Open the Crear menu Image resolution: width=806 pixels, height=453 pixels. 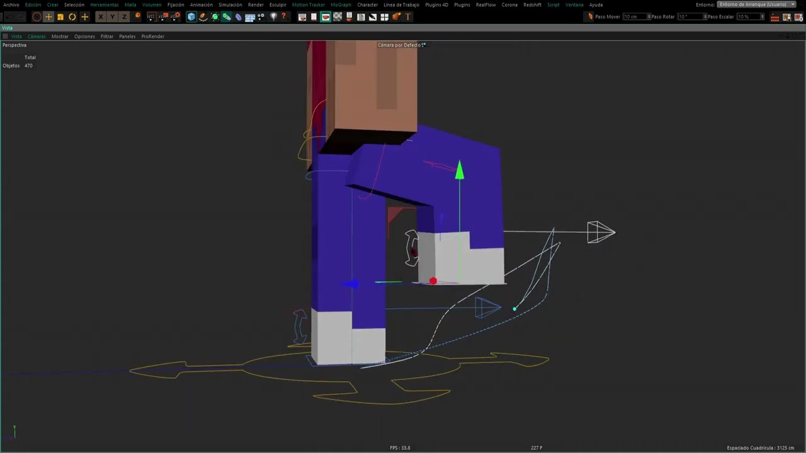coord(52,4)
